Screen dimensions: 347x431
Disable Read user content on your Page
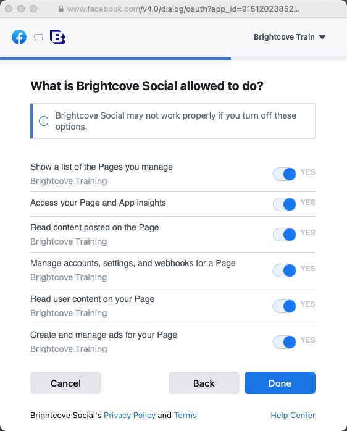click(x=284, y=306)
